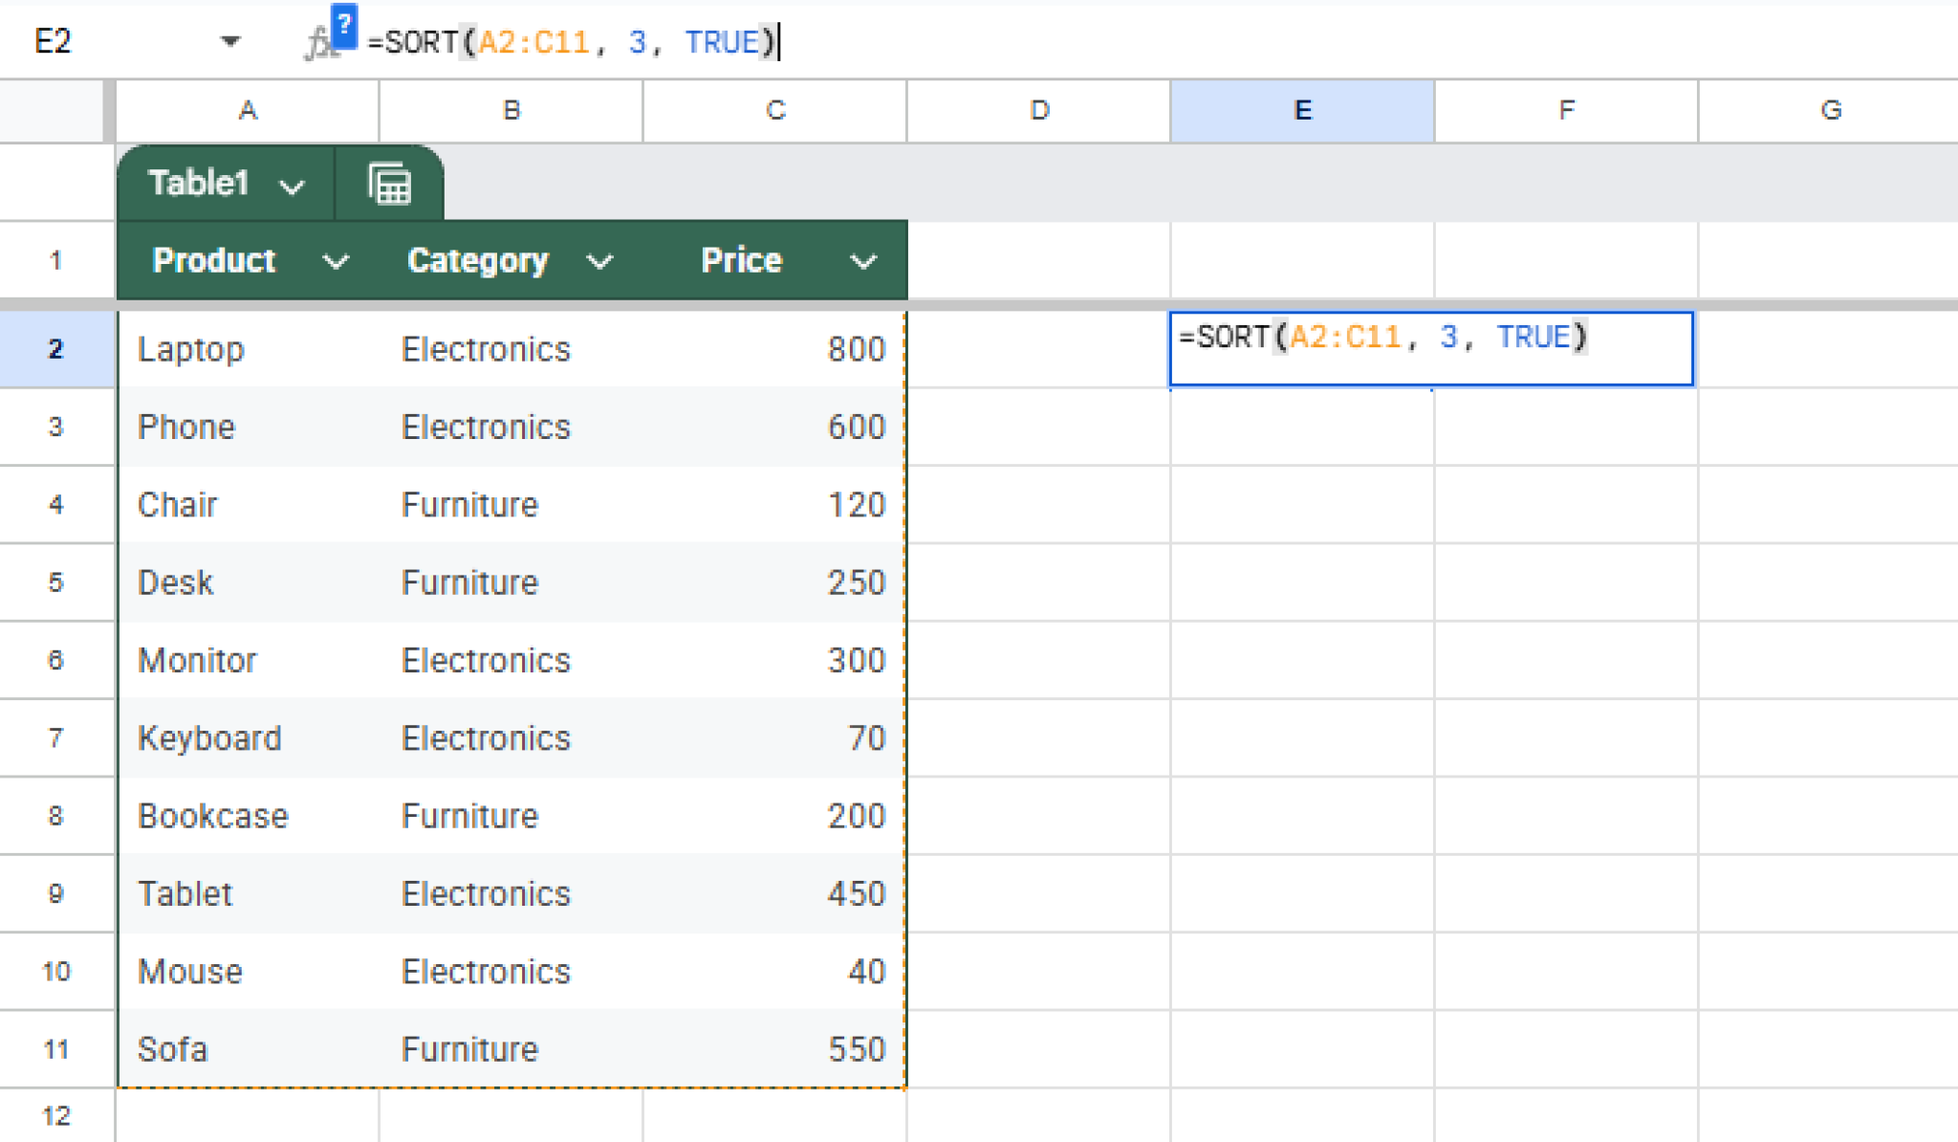Select row 12 header

tap(56, 1114)
